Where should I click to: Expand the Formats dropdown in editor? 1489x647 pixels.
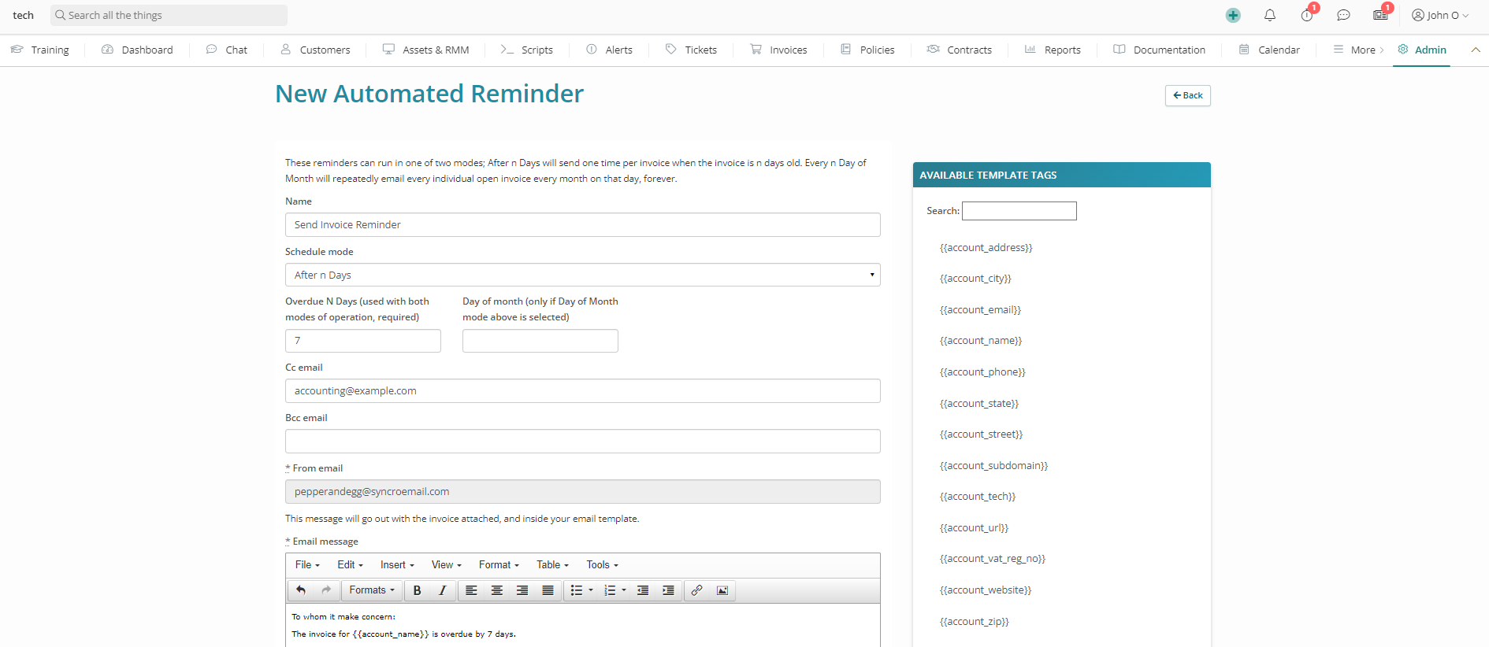372,590
